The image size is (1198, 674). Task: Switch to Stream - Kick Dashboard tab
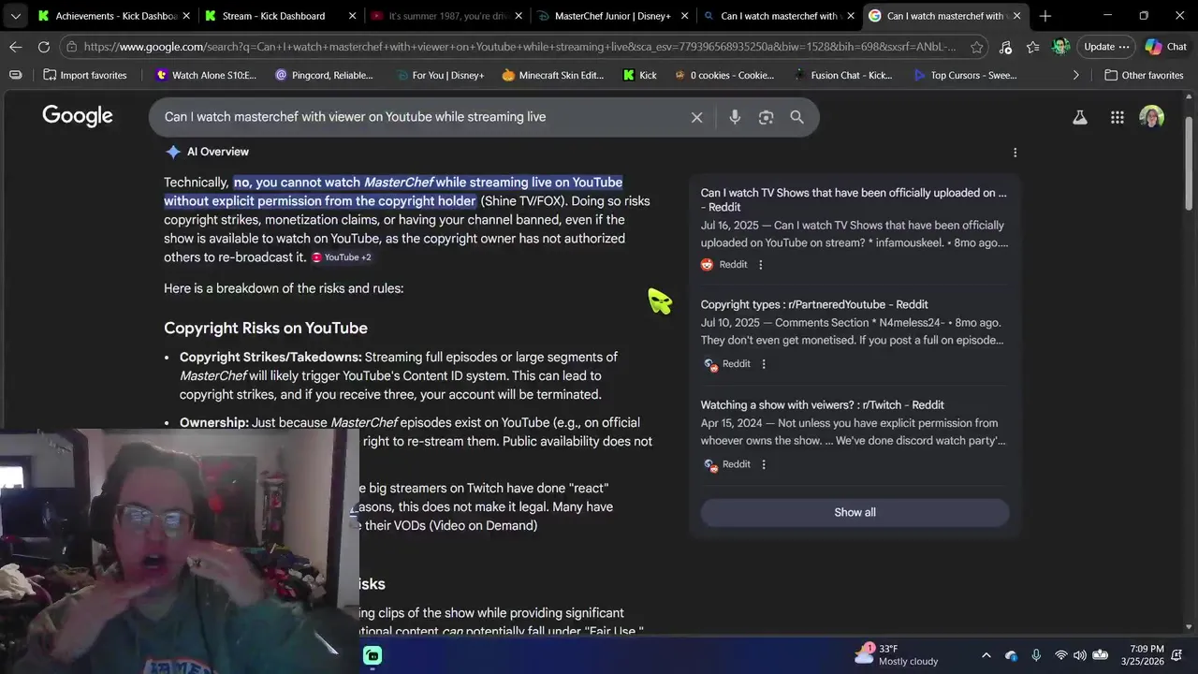[x=279, y=16]
